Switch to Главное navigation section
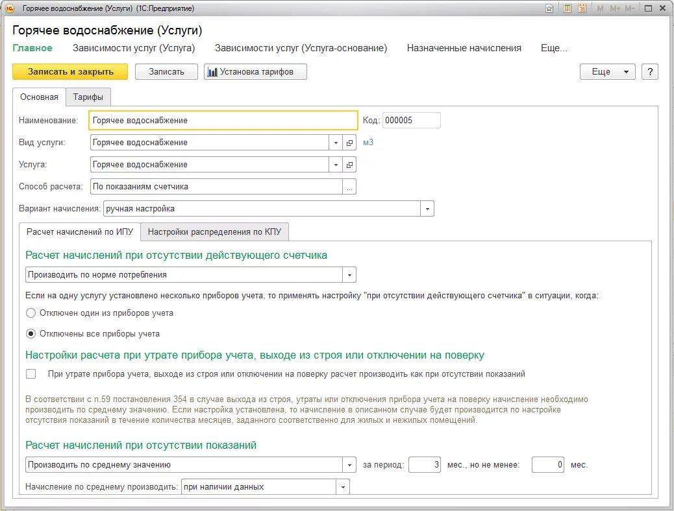674x511 pixels. click(32, 48)
